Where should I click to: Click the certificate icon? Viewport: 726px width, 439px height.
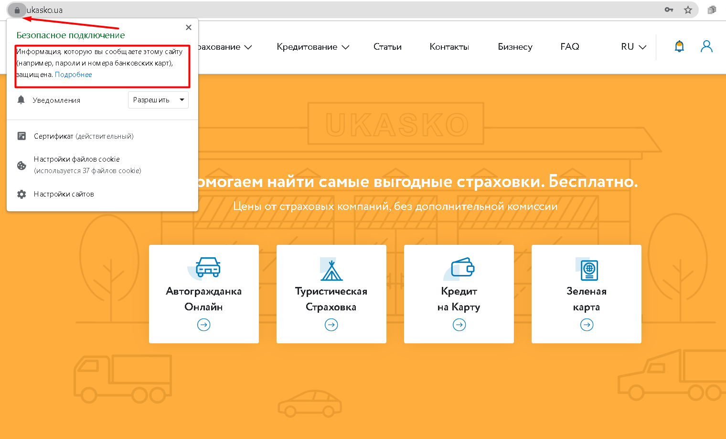click(21, 136)
